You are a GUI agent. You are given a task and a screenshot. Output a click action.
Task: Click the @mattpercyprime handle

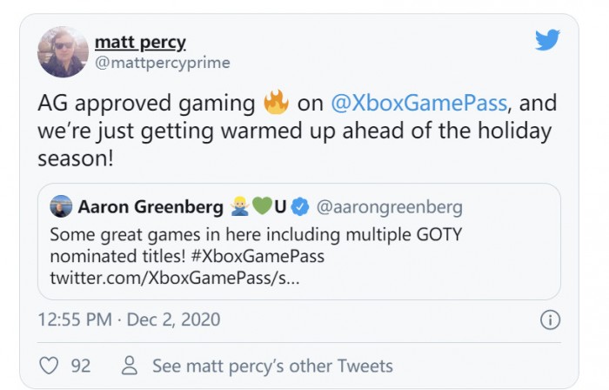click(151, 62)
